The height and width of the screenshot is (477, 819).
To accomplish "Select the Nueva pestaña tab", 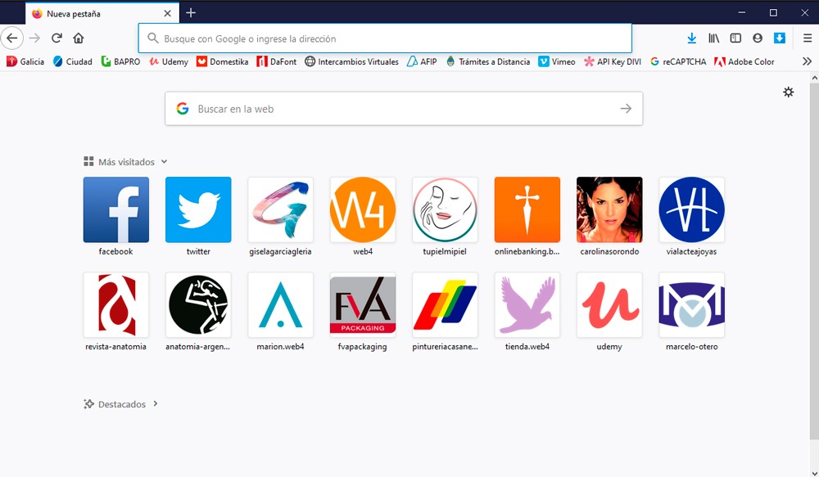I will [x=102, y=14].
